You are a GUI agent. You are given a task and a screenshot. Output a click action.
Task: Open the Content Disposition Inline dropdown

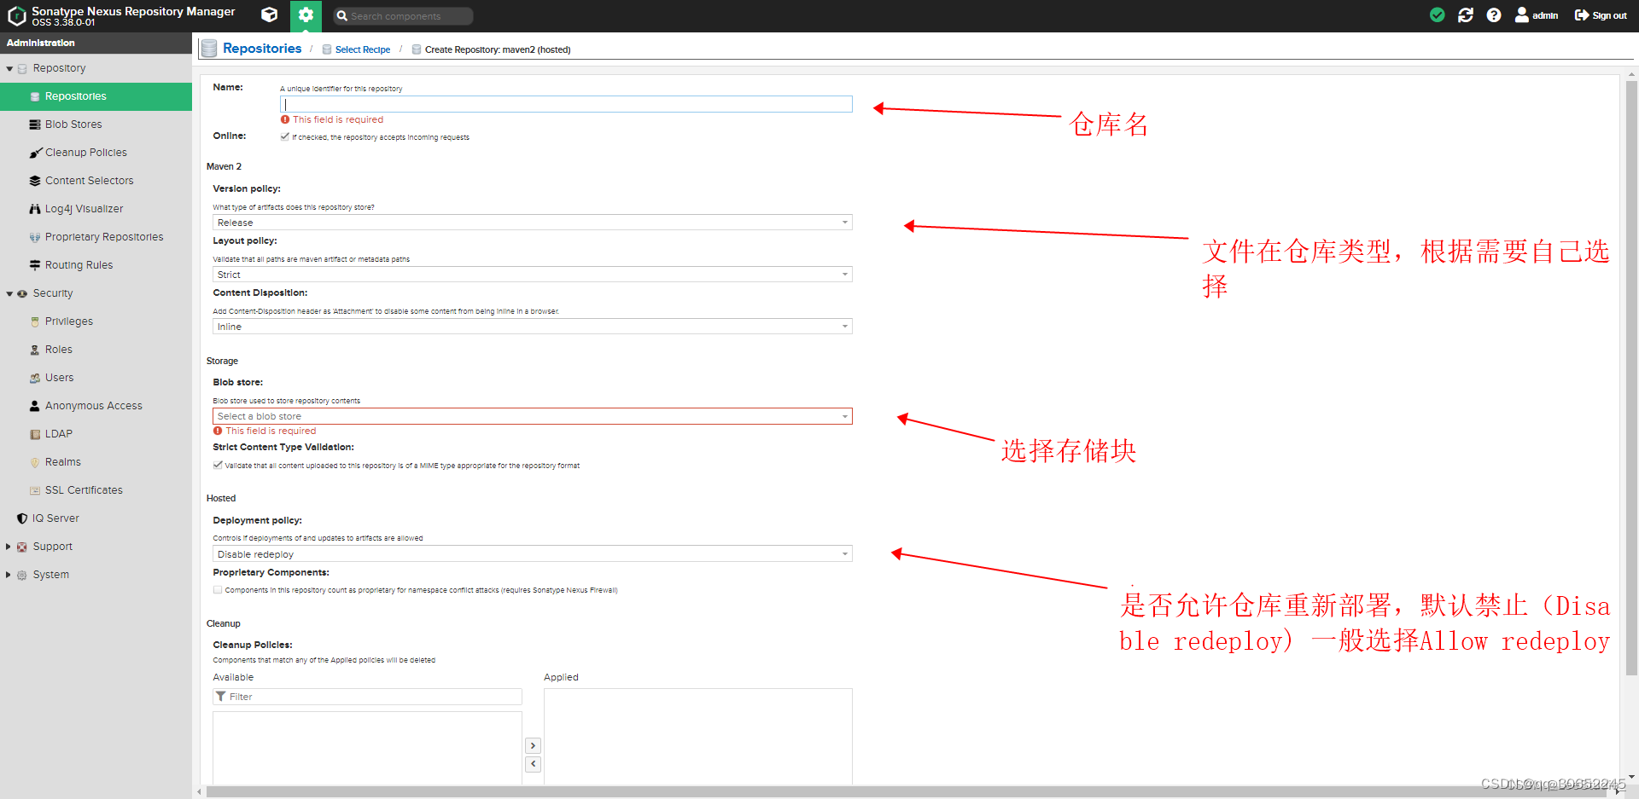[x=532, y=327]
